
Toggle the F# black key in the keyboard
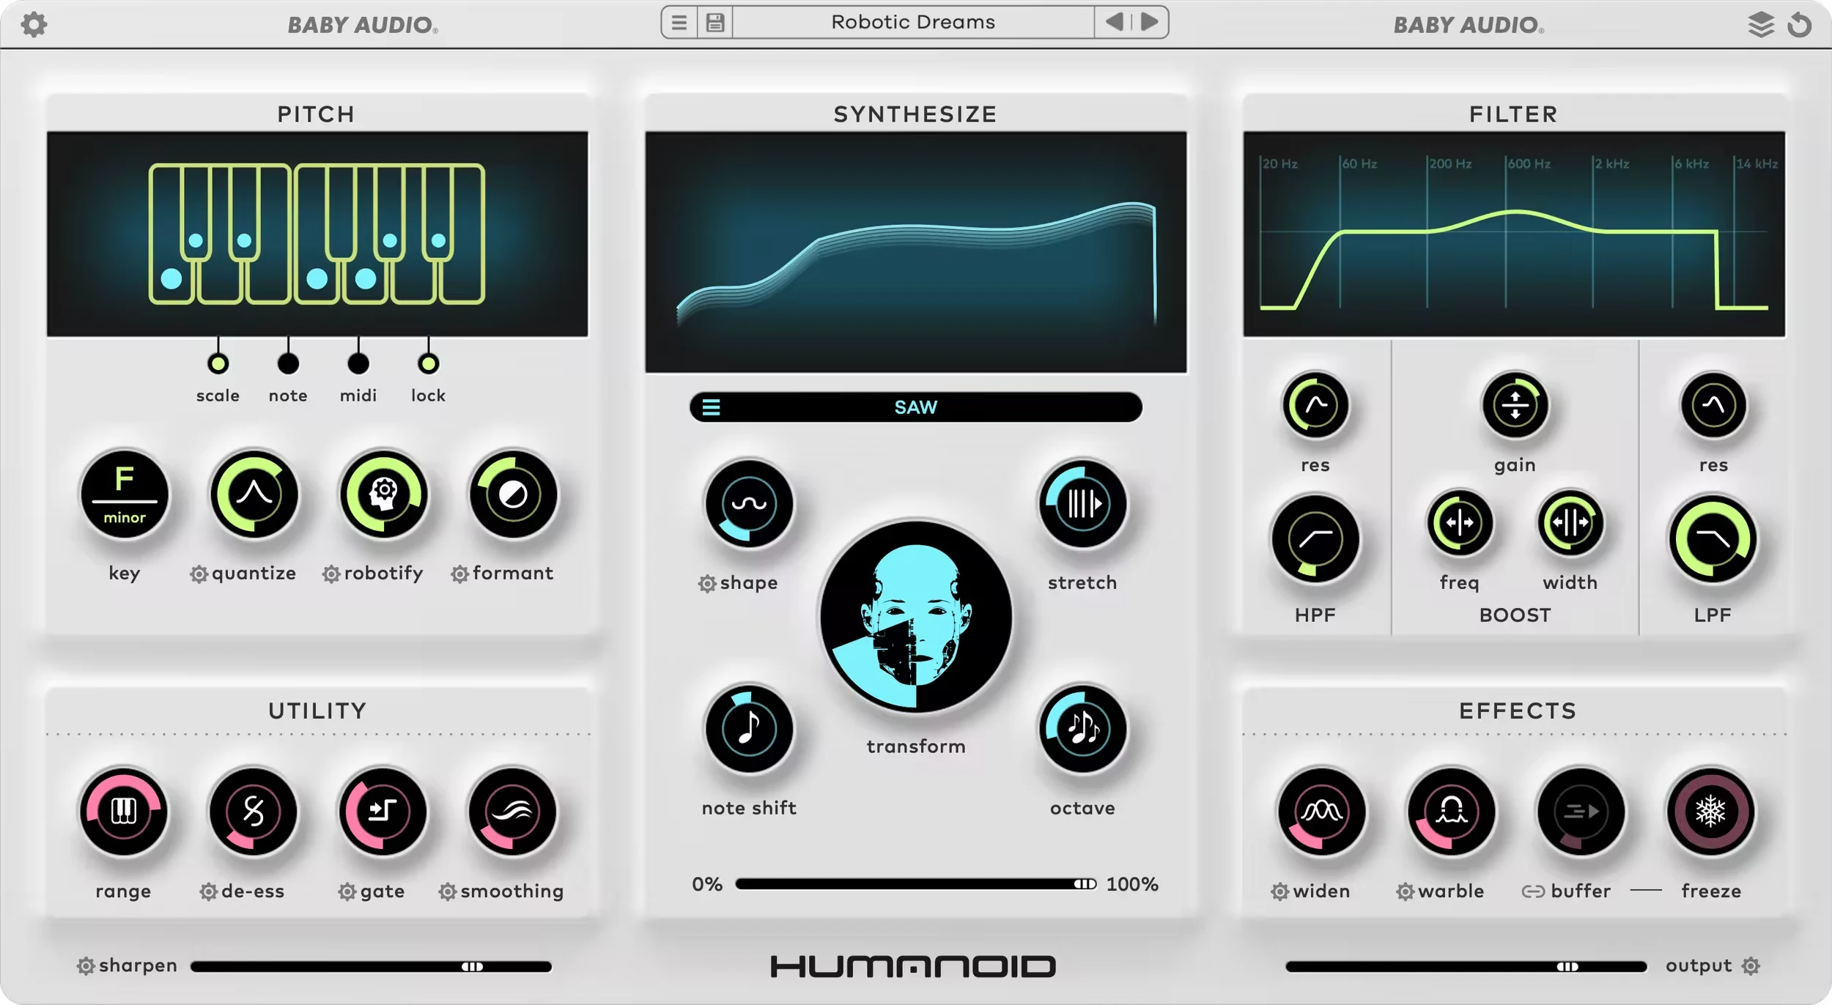(341, 212)
